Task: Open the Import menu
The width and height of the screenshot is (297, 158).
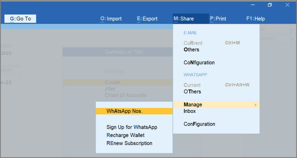Action: [111, 19]
